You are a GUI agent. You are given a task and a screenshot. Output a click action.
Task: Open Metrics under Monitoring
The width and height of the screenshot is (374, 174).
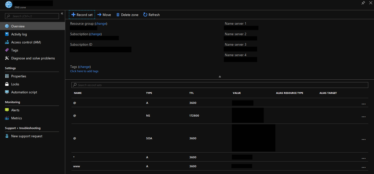click(x=16, y=118)
